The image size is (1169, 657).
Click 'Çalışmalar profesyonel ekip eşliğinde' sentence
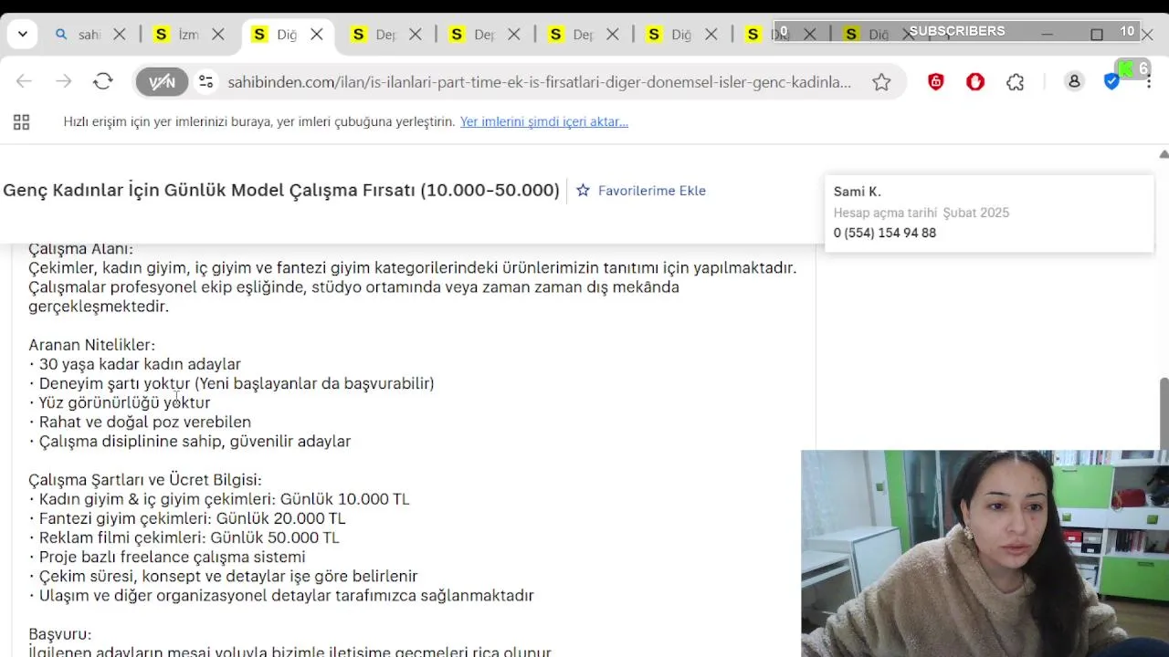[x=353, y=297]
